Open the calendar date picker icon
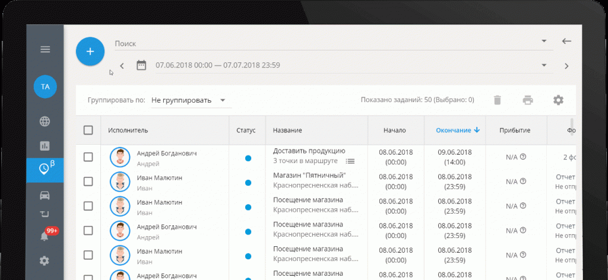This screenshot has width=608, height=280. click(141, 65)
